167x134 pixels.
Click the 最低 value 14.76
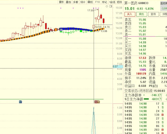[x=142, y=66]
